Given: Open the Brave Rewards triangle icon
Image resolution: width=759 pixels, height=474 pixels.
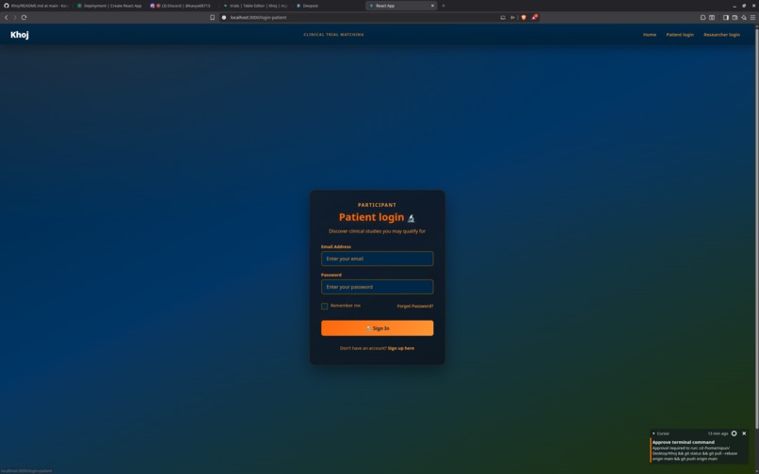Looking at the screenshot, I should [x=534, y=18].
